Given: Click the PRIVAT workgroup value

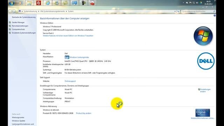Looking at the screenshot, I should (68, 101).
